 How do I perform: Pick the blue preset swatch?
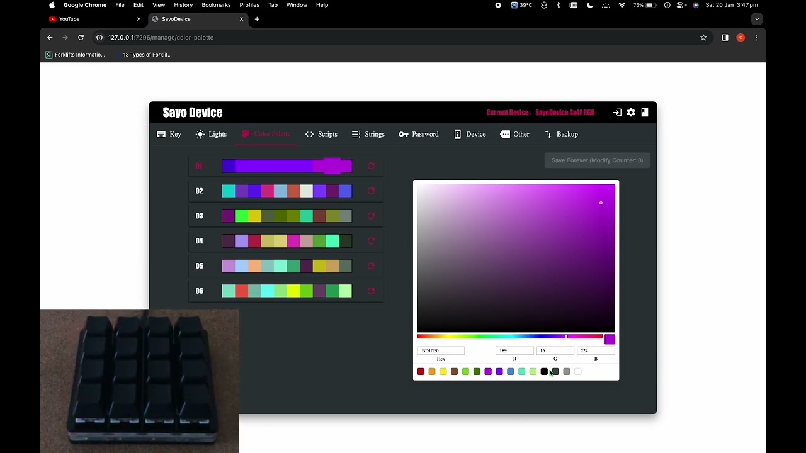click(511, 372)
